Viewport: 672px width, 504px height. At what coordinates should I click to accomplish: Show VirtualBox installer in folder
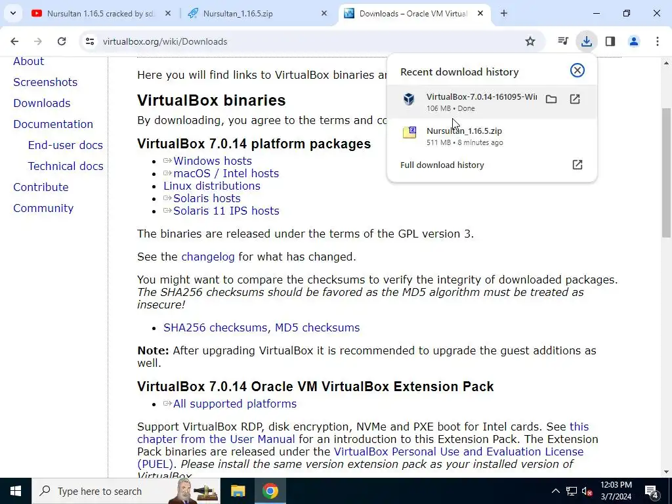pyautogui.click(x=551, y=100)
